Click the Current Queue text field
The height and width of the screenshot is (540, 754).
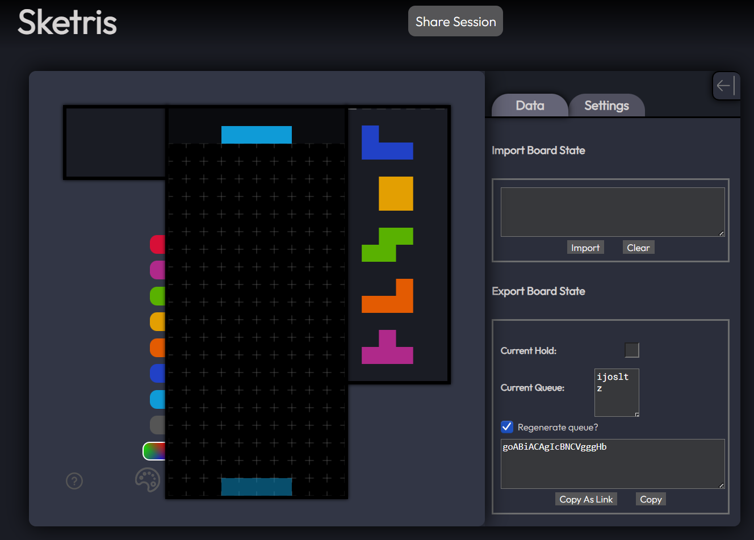point(616,392)
